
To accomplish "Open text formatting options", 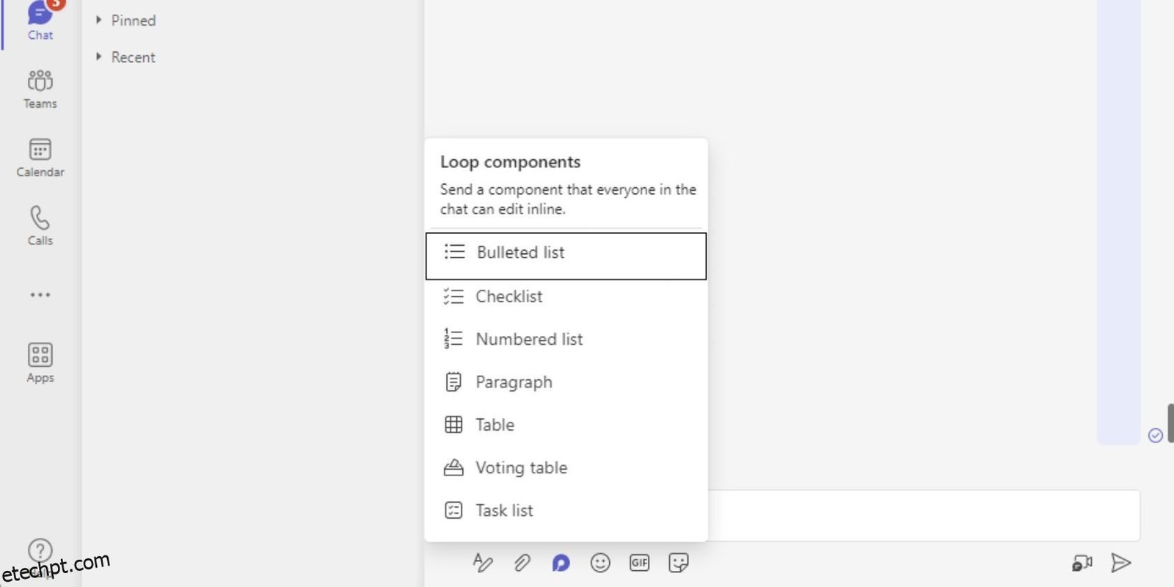I will 483,563.
